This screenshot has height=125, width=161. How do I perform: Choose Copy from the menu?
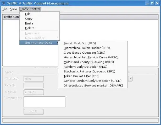point(40,19)
